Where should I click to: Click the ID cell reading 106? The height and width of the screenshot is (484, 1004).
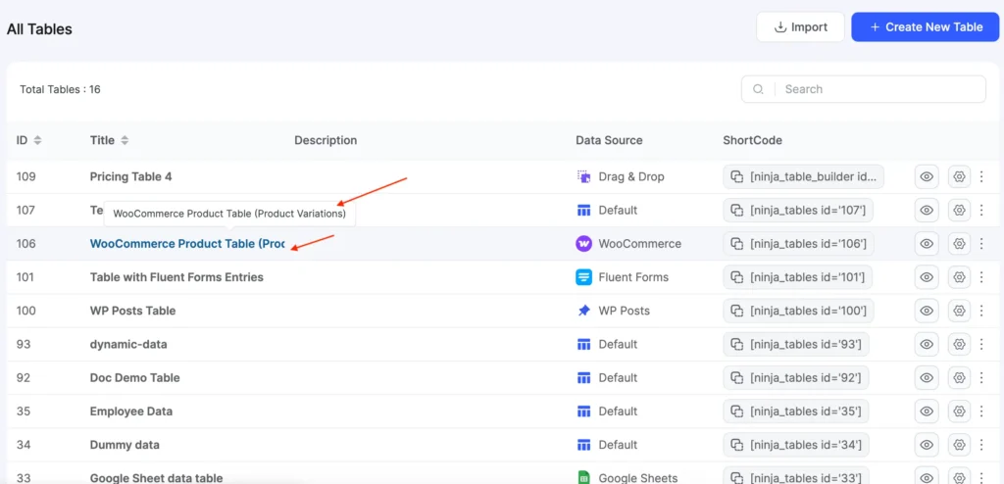[x=25, y=243]
